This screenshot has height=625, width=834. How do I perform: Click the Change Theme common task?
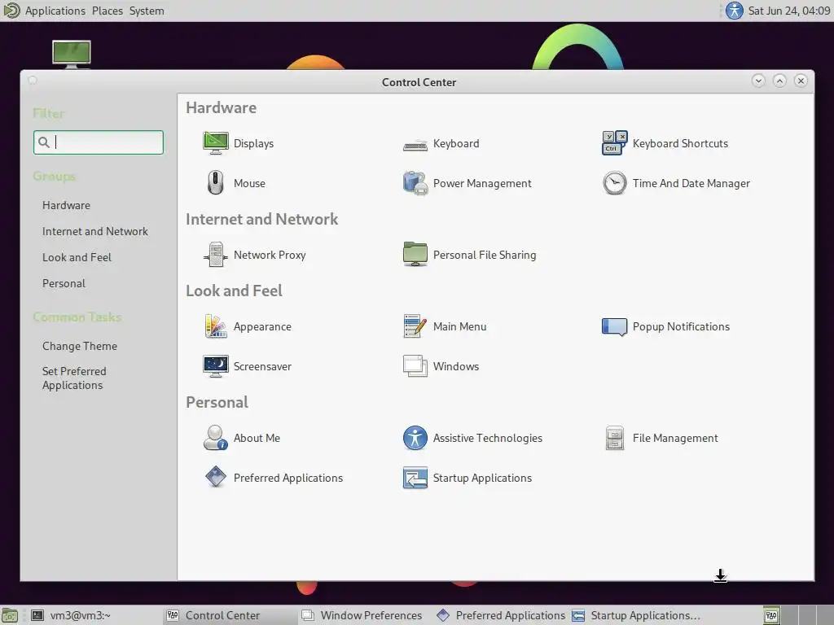(80, 346)
